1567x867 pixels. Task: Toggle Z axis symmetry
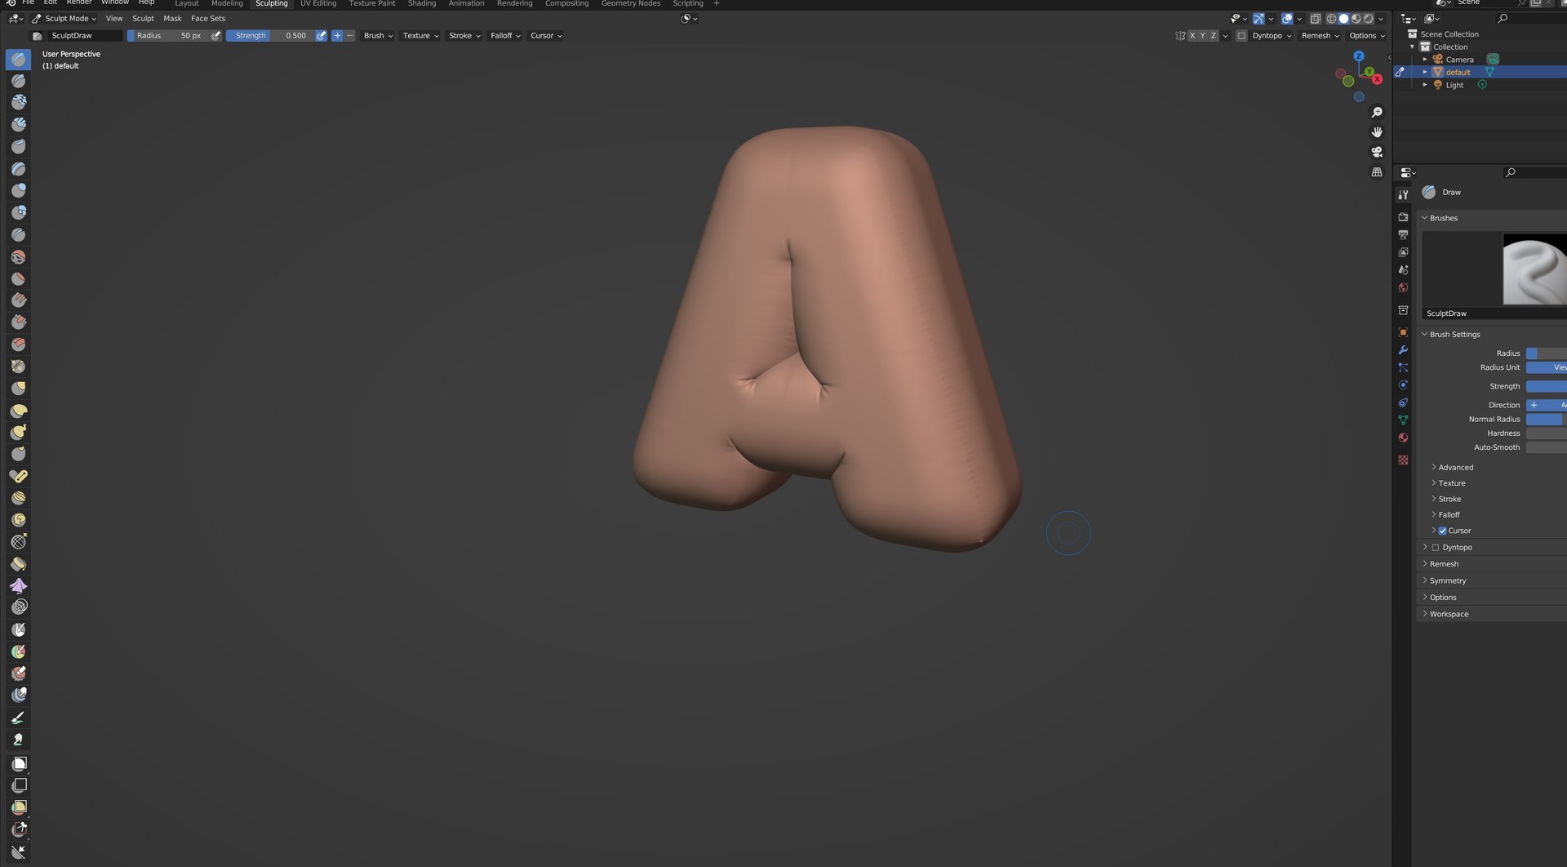1214,36
